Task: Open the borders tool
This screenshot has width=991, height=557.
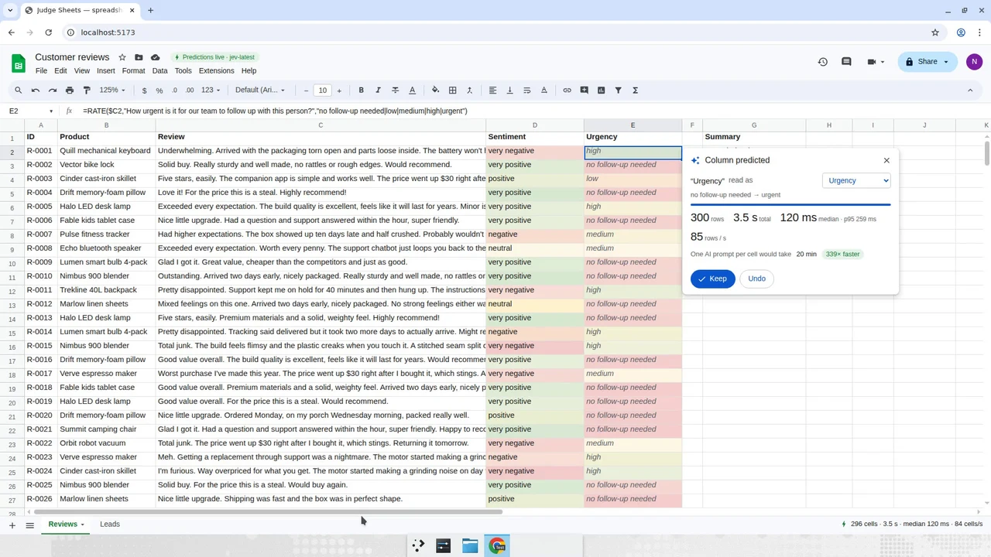Action: [452, 91]
